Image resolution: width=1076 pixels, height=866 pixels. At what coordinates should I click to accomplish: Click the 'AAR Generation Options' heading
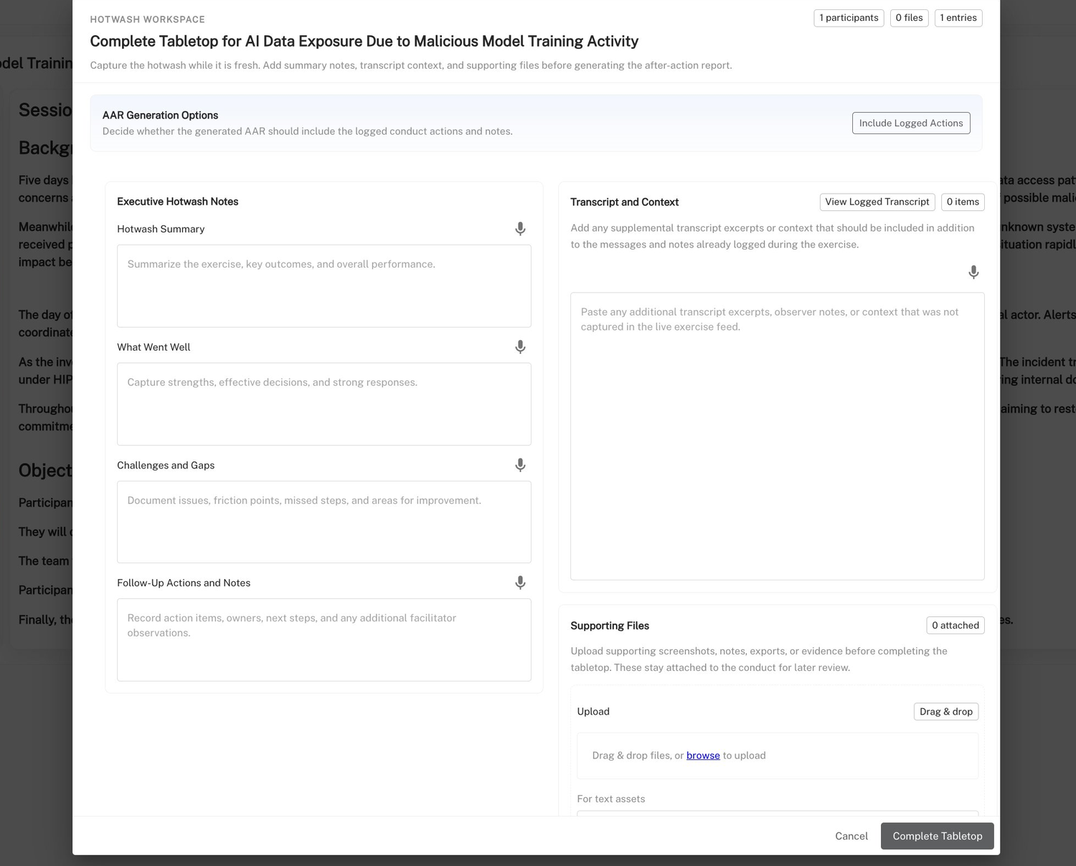coord(160,116)
